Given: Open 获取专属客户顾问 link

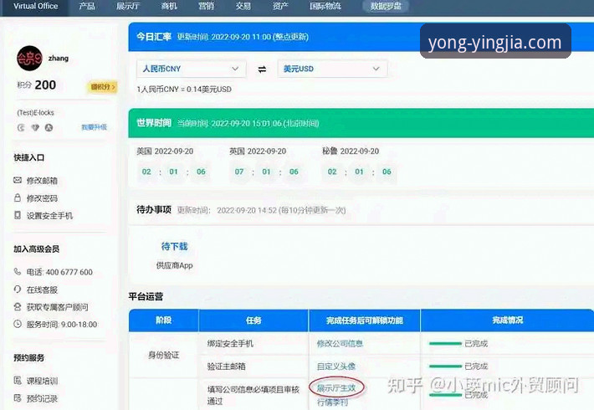Looking at the screenshot, I should pyautogui.click(x=57, y=307).
